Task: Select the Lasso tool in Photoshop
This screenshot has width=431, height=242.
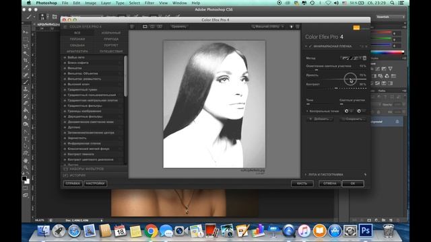Action: [x=26, y=46]
